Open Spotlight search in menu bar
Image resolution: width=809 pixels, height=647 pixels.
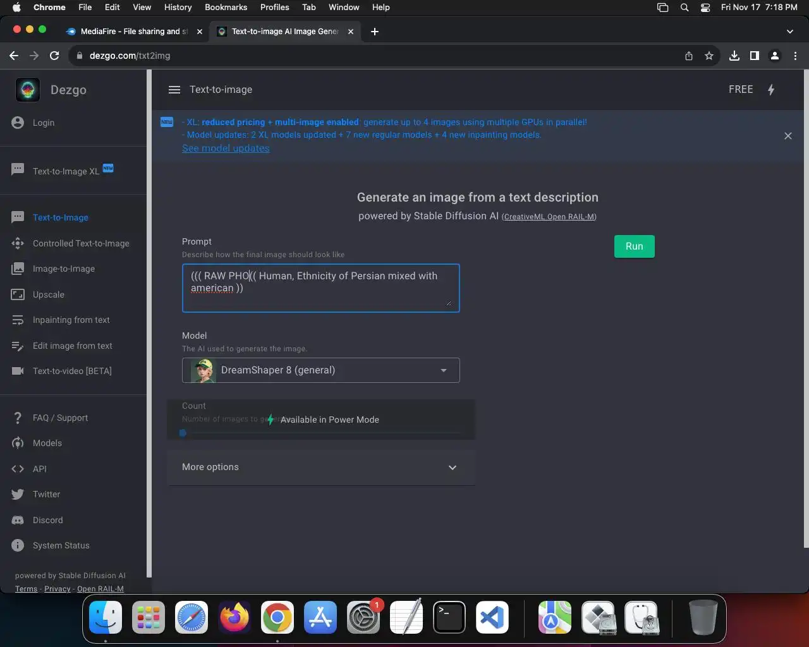(x=684, y=7)
